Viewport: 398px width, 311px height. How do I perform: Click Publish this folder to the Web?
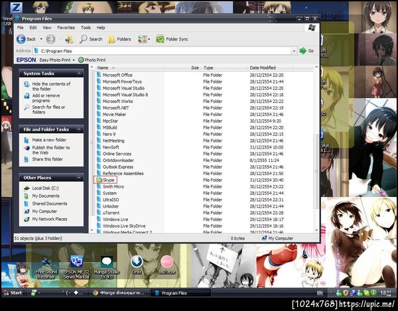(x=51, y=150)
